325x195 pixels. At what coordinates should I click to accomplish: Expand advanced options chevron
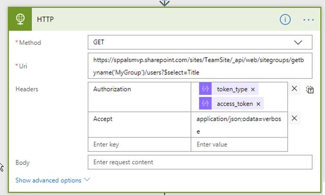(87, 179)
